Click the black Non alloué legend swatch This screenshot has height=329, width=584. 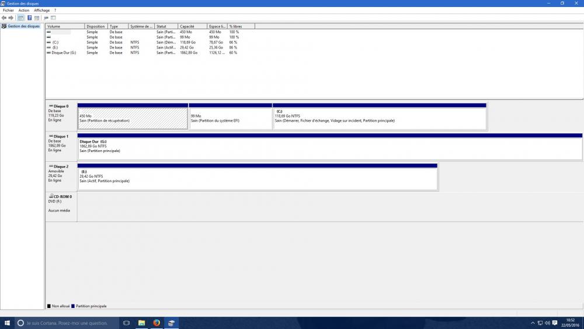tap(49, 306)
